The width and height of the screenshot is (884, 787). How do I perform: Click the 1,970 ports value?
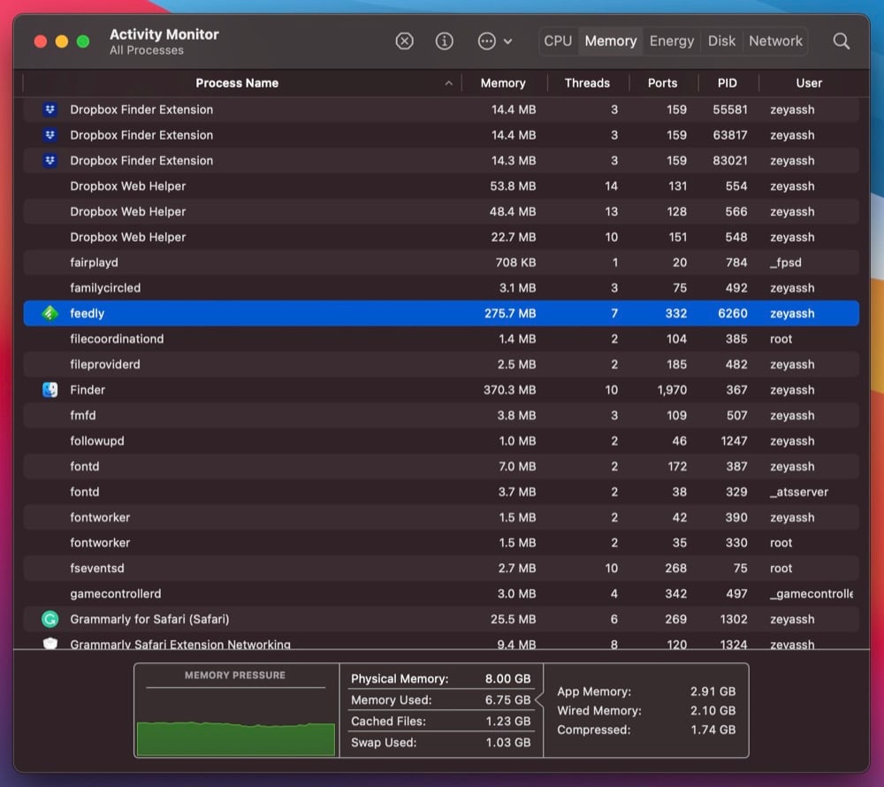(672, 390)
